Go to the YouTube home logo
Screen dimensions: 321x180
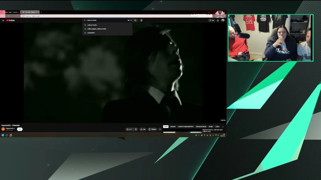coord(11,20)
